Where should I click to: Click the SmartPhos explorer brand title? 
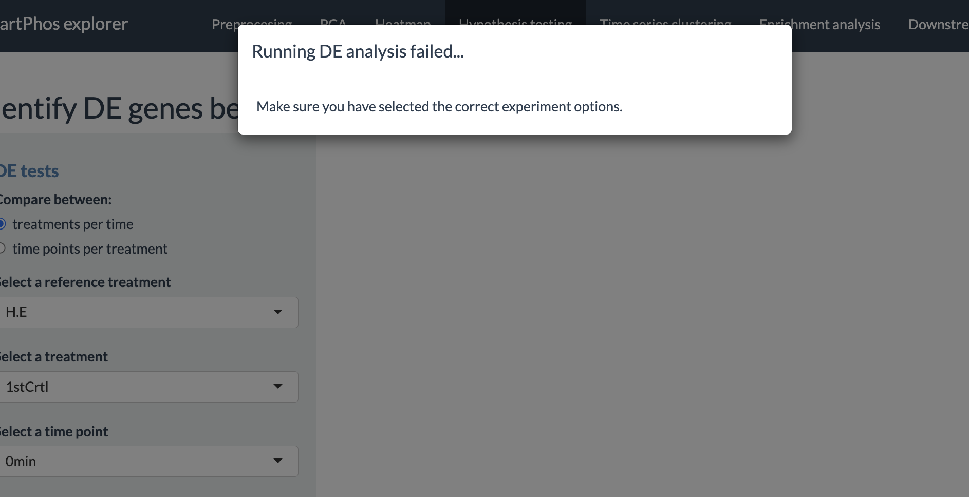tap(64, 24)
